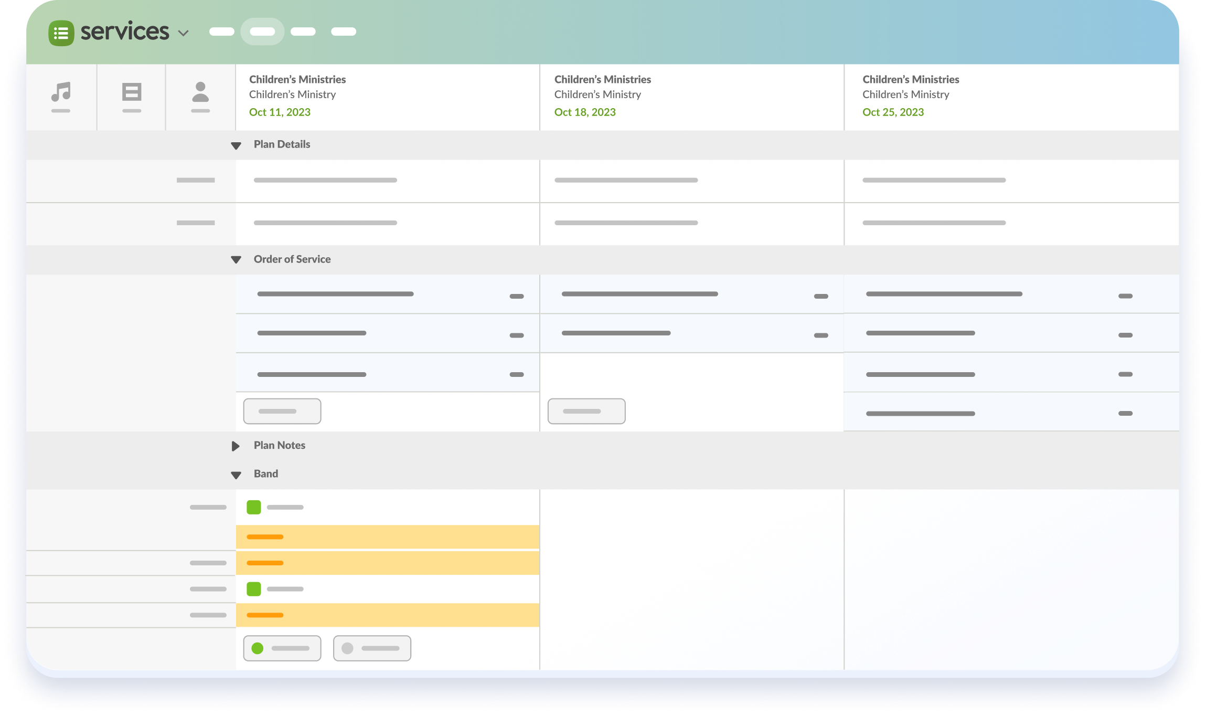
Task: Collapse the Band section triangle
Action: (x=236, y=475)
